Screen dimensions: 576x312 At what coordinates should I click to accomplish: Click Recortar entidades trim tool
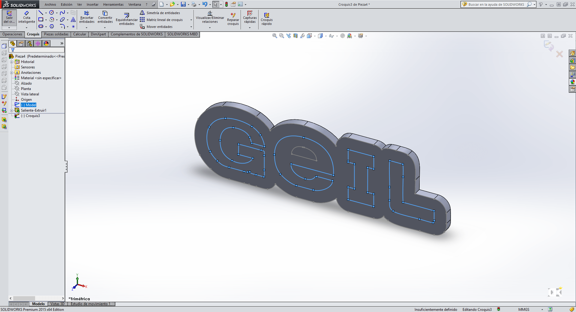tap(87, 17)
